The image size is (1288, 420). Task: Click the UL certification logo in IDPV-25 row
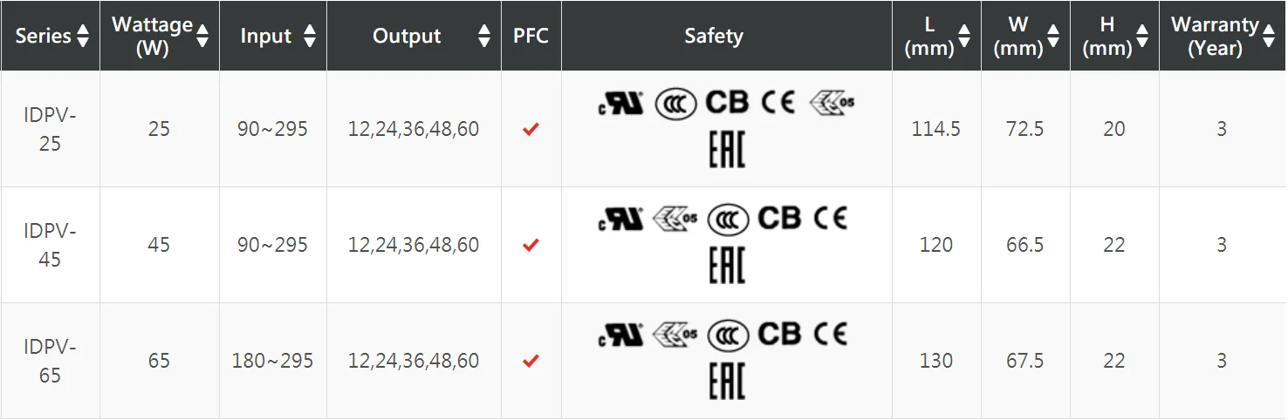pos(621,103)
